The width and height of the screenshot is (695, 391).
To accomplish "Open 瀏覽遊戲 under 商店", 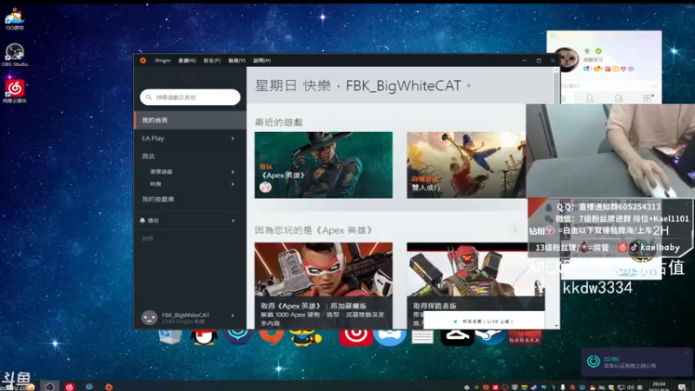I will pos(162,171).
